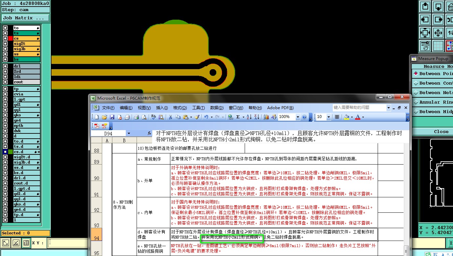Click Excel Format Painter brush icon

[x=197, y=117]
